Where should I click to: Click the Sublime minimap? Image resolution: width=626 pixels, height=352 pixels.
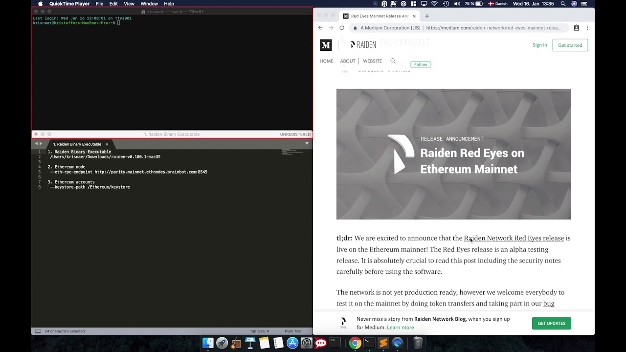pyautogui.click(x=292, y=152)
